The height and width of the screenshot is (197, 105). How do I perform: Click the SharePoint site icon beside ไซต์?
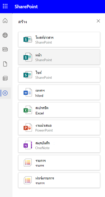[x=28, y=75]
